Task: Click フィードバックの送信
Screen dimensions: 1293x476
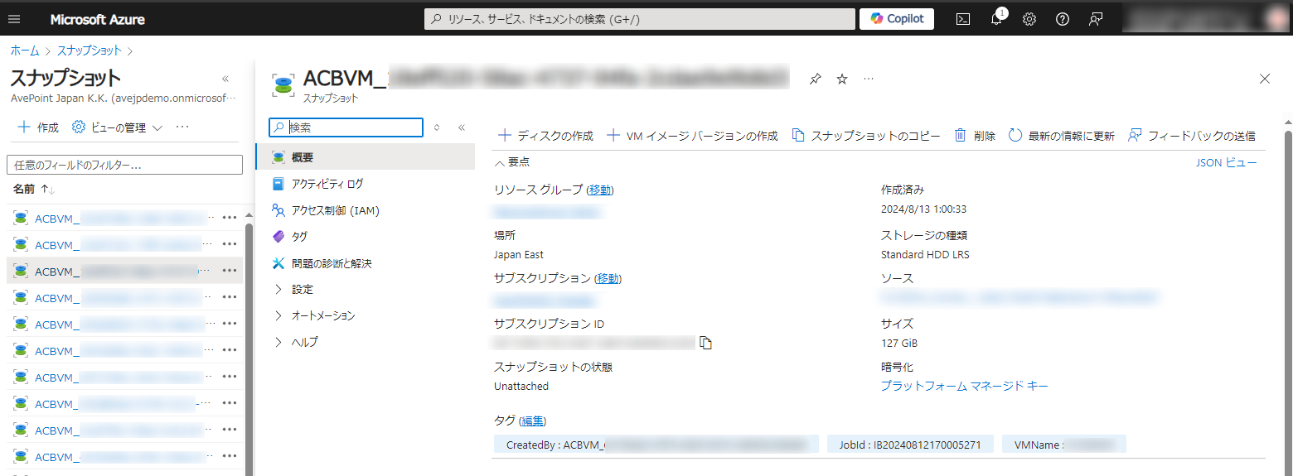Action: click(x=1192, y=136)
